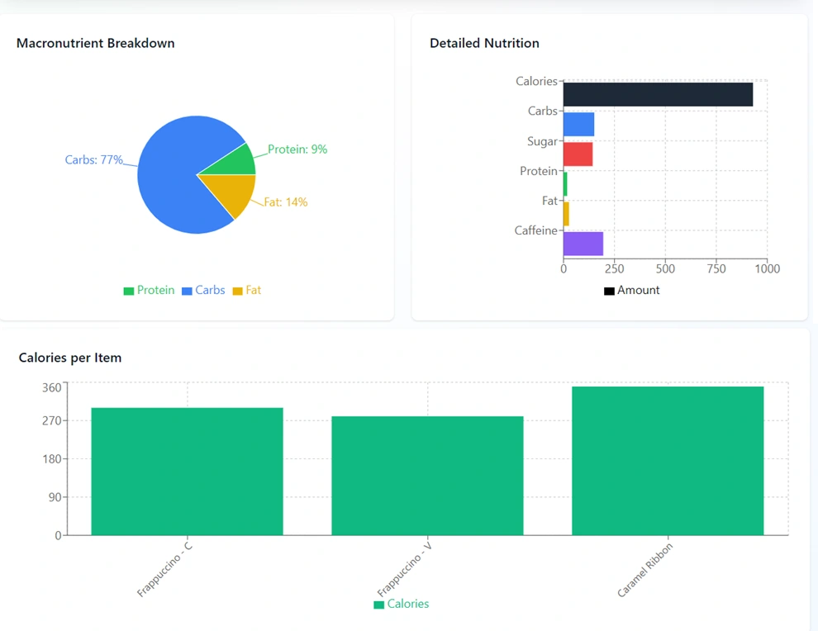Click the Frappuccino - C calories bar
This screenshot has height=631, width=818.
(x=187, y=471)
